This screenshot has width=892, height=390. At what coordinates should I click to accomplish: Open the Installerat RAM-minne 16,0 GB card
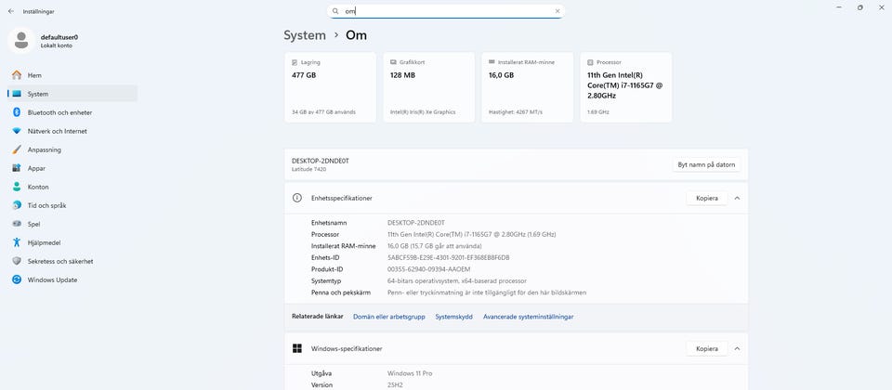click(528, 87)
